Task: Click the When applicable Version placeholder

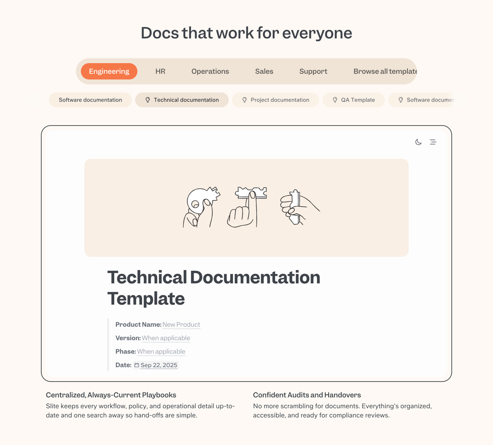Action: 166,338
